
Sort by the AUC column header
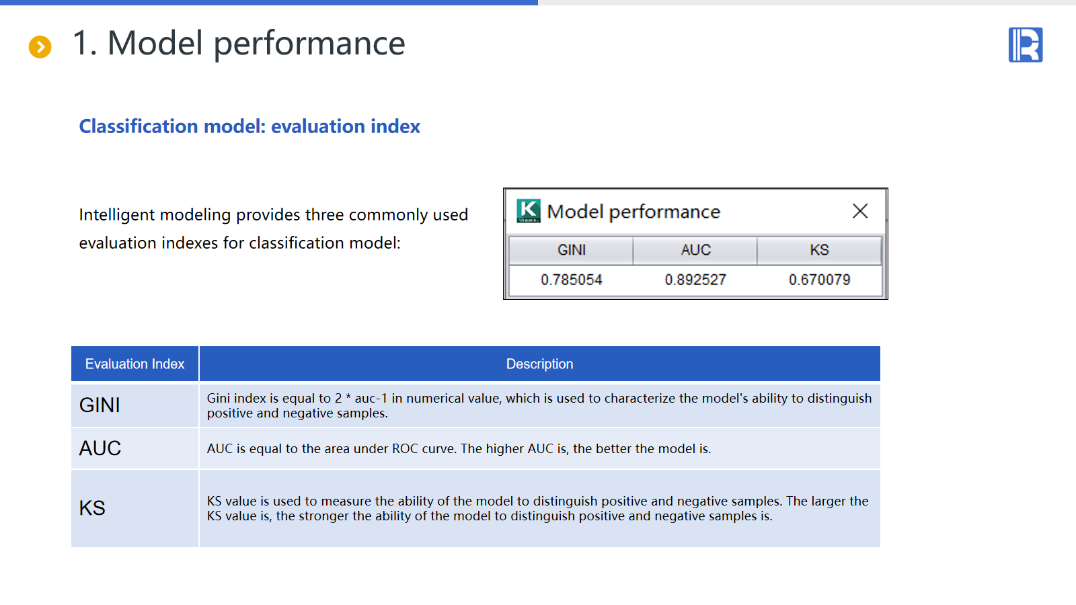click(x=695, y=250)
